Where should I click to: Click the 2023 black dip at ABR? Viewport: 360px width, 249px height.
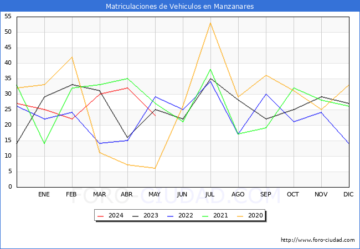(127, 137)
